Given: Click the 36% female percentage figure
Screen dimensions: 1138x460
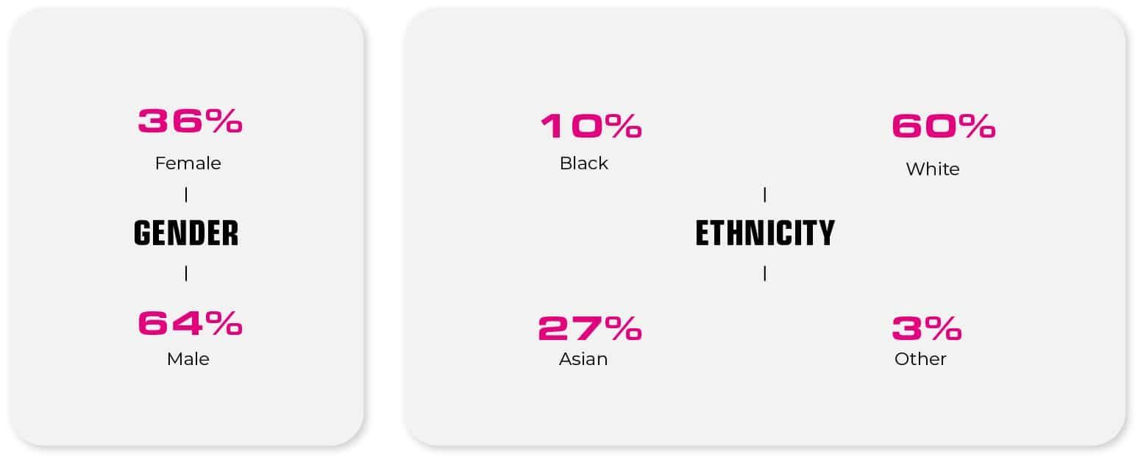Looking at the screenshot, I should (190, 121).
